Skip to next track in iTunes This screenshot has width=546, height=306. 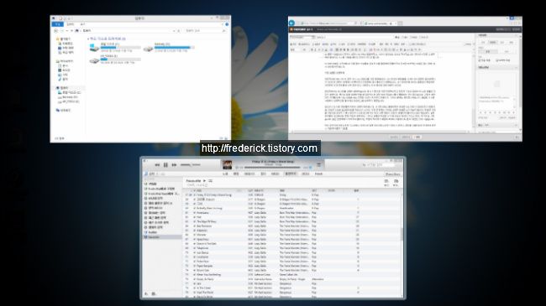[x=174, y=165]
